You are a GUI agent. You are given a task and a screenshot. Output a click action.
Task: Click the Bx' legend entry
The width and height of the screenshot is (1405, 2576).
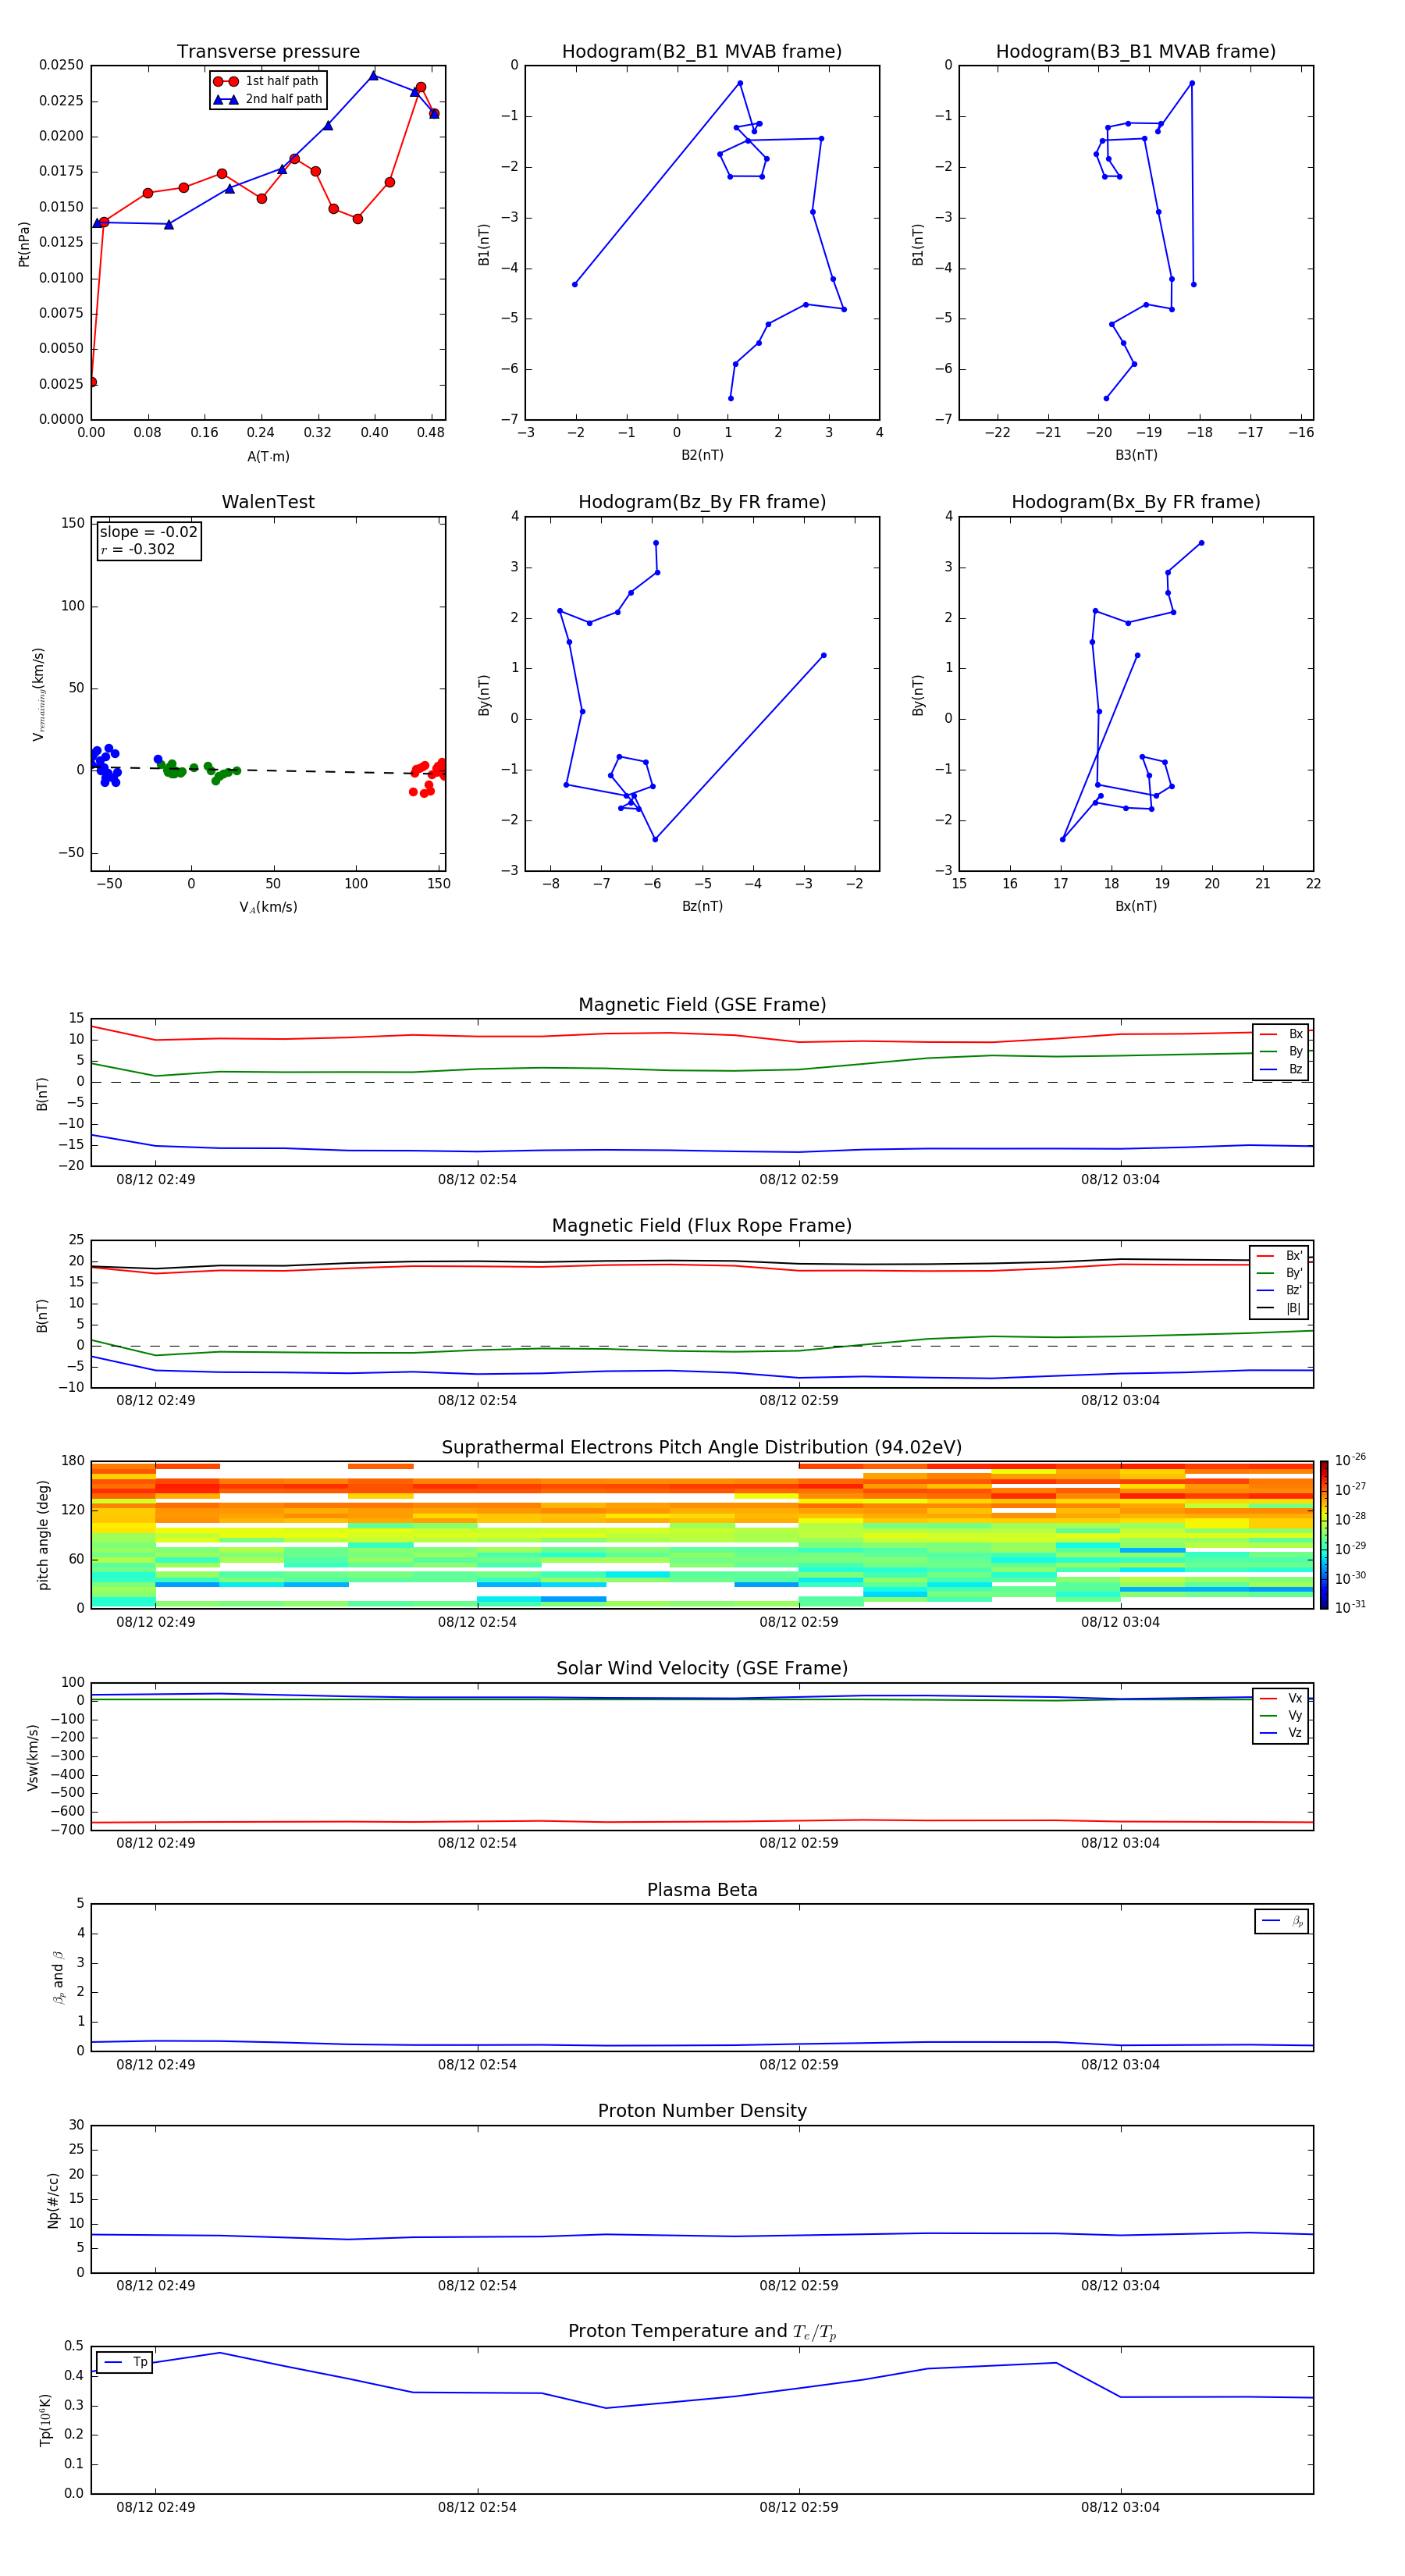pos(1280,1256)
